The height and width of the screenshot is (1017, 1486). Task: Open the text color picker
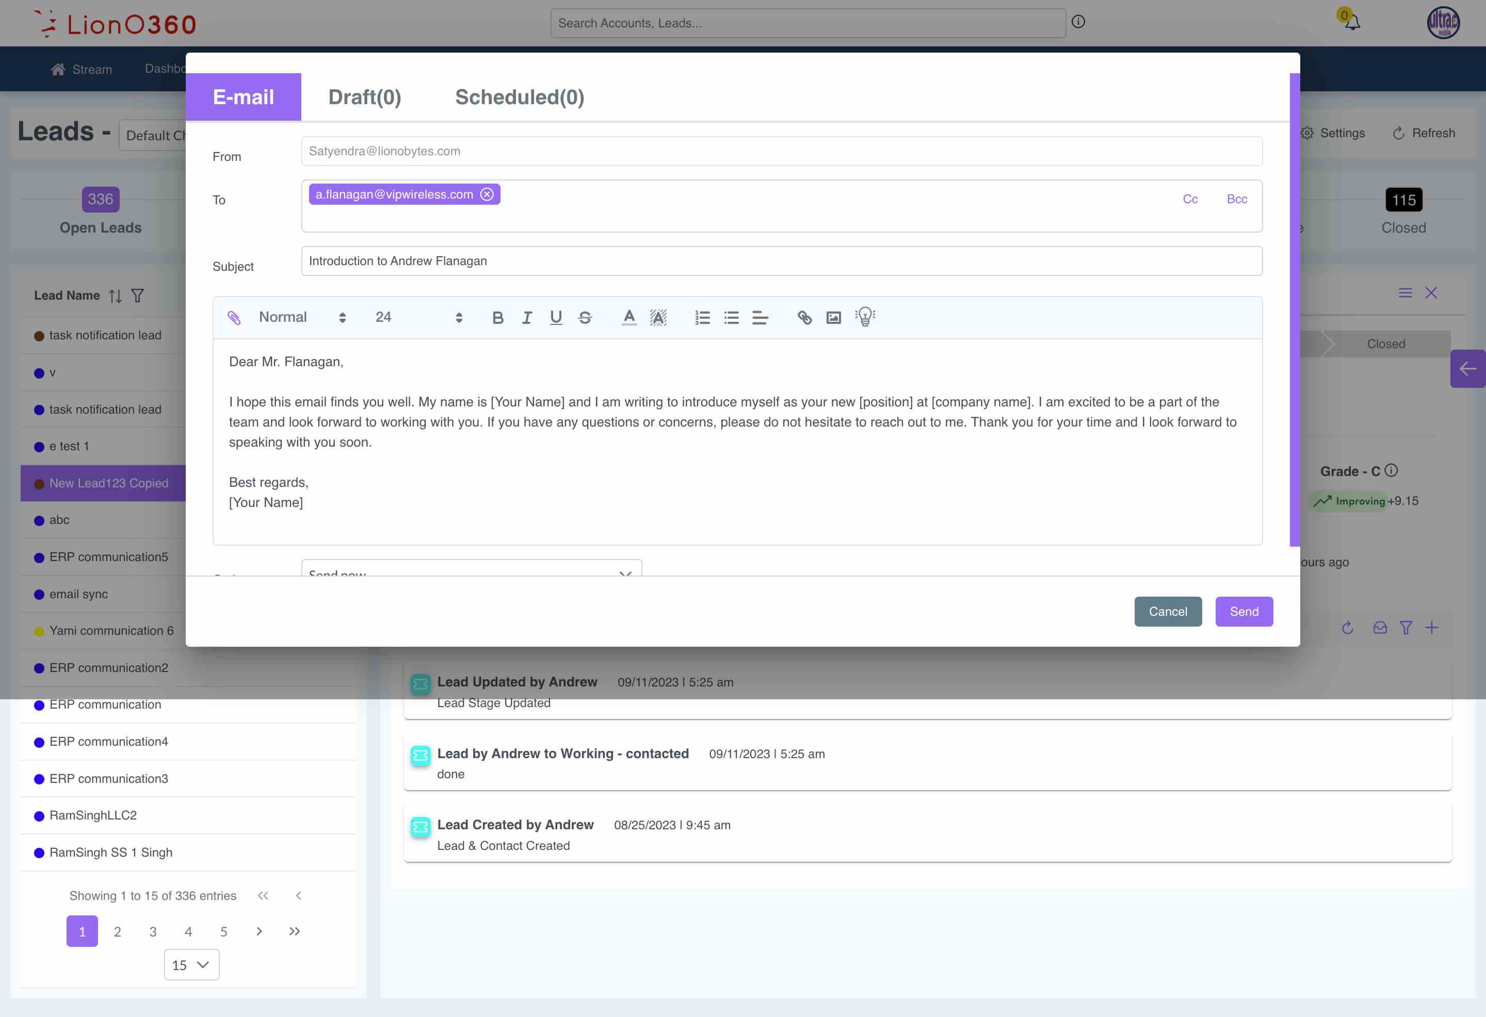pyautogui.click(x=629, y=317)
